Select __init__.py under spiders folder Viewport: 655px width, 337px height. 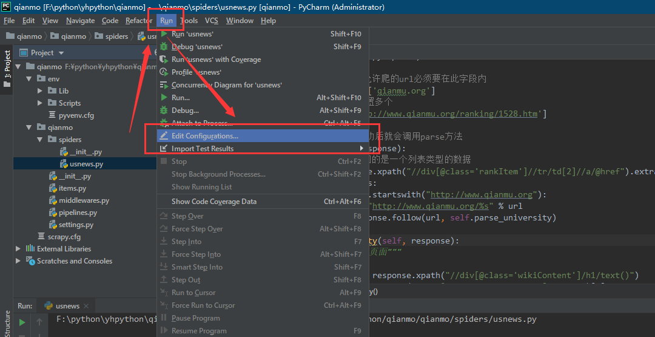[x=86, y=152]
